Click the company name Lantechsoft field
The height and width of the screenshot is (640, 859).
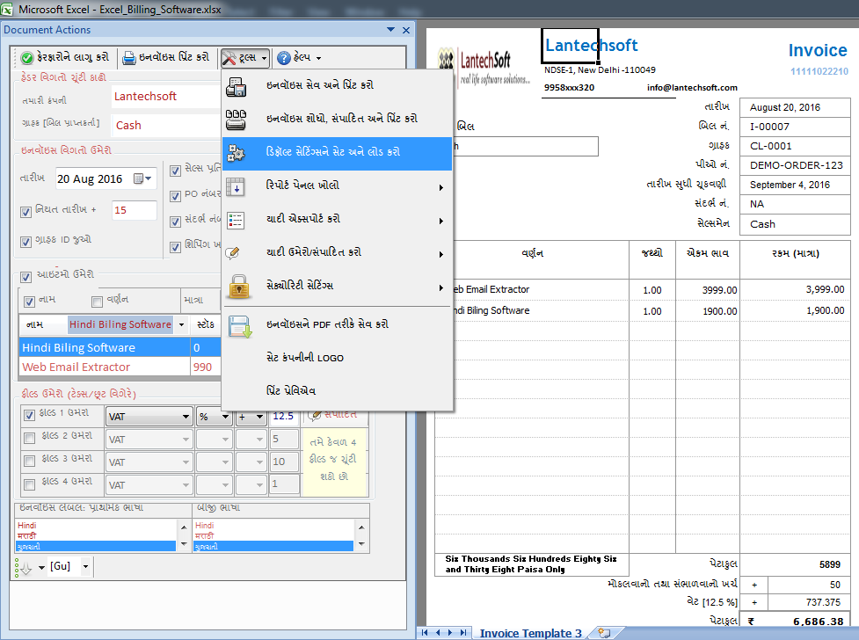[x=166, y=97]
